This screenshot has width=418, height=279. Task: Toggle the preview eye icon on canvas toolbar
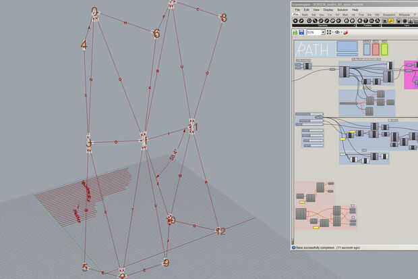(x=337, y=32)
